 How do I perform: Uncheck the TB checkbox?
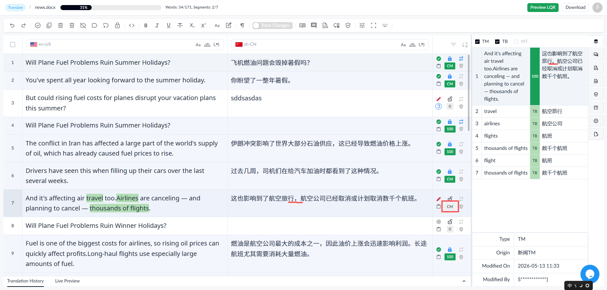click(497, 42)
